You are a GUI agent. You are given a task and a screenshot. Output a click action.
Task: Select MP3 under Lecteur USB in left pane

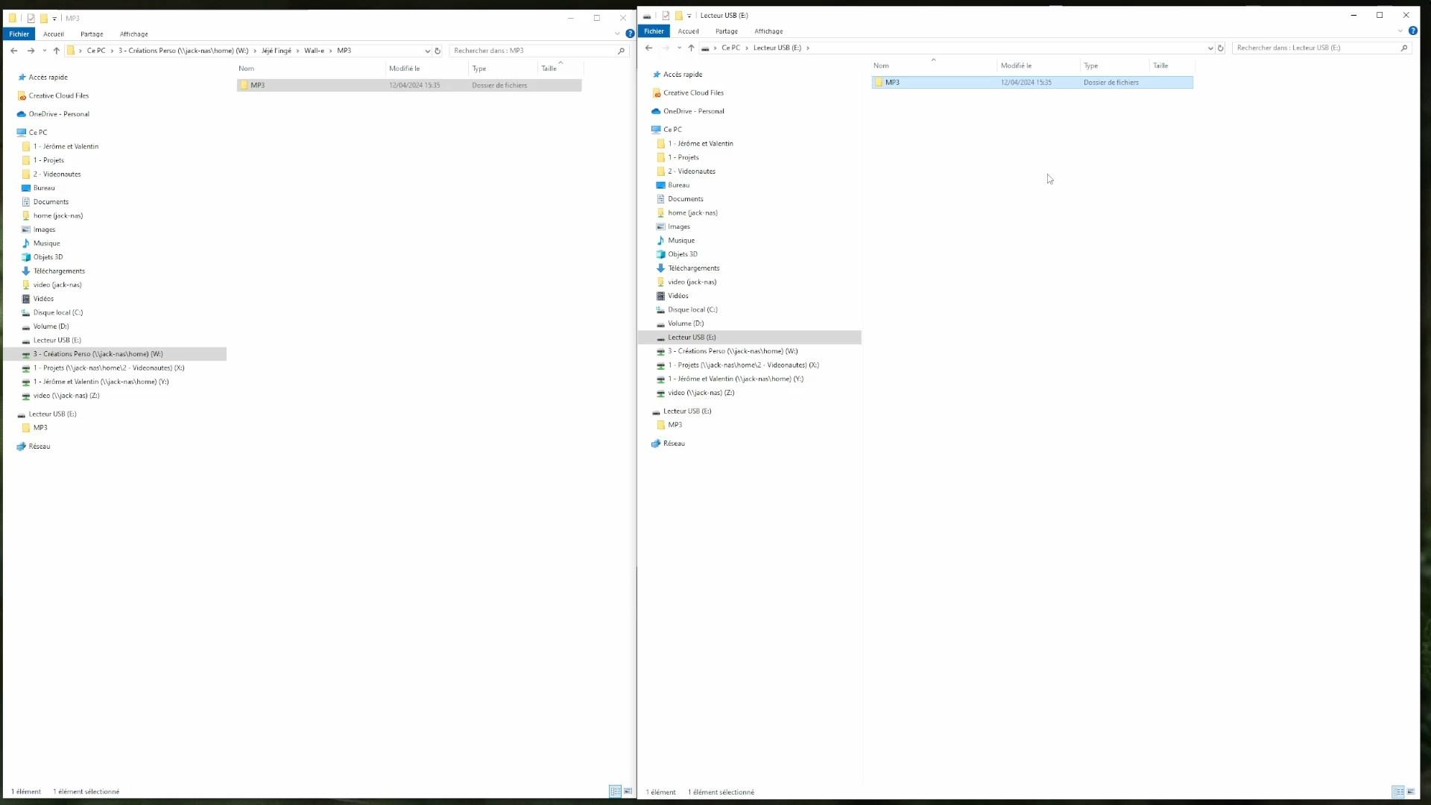tap(40, 428)
